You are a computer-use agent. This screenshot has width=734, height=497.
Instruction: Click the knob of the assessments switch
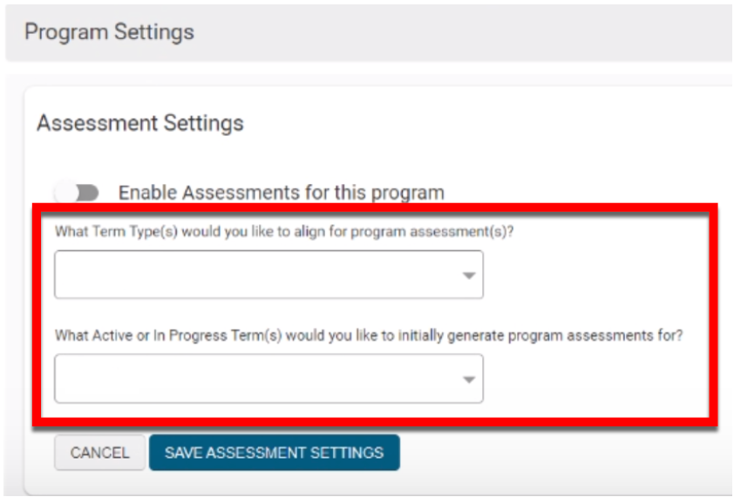(67, 193)
